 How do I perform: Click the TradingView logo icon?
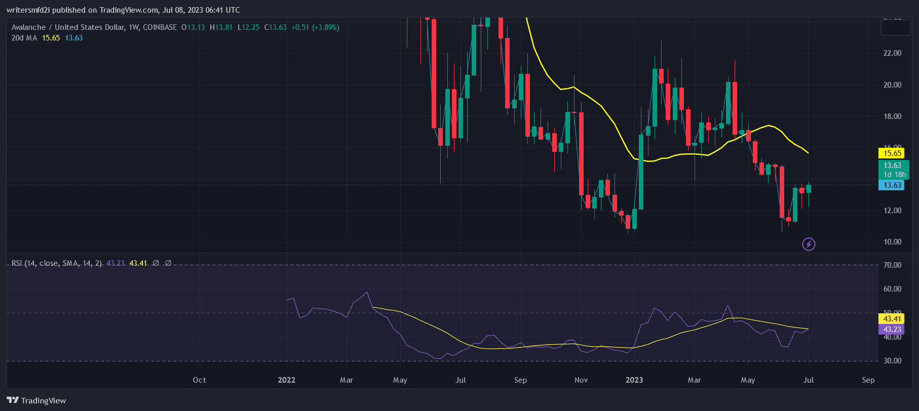[13, 400]
